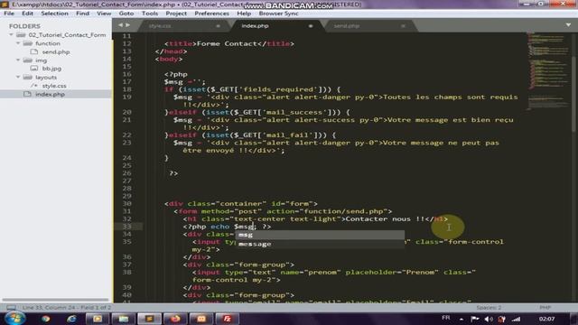578x325 pixels.
Task: Select the index.php tab
Action: click(255, 26)
